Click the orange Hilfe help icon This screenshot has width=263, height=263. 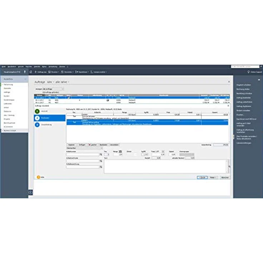click(x=39, y=177)
